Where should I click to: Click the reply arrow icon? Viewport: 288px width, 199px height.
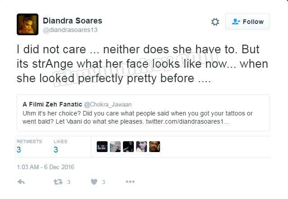[21, 182]
